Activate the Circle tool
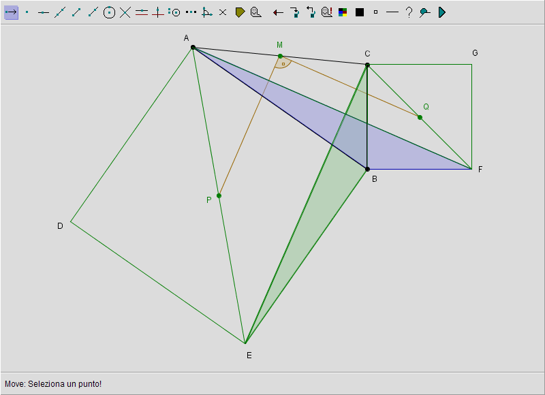The width and height of the screenshot is (545, 395). pos(109,12)
